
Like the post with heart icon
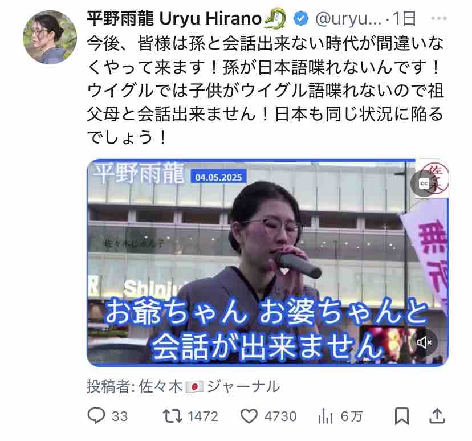[249, 416]
